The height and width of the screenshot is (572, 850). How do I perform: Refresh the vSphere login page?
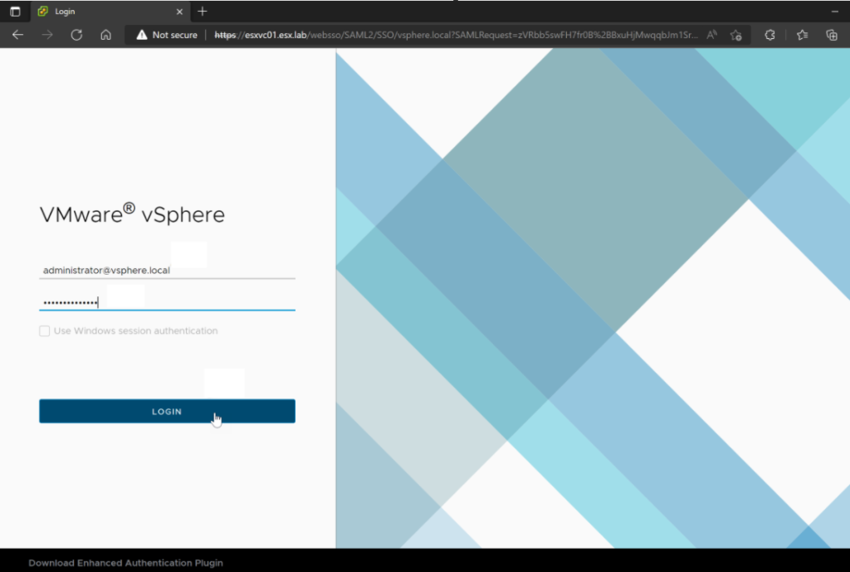pyautogui.click(x=76, y=35)
